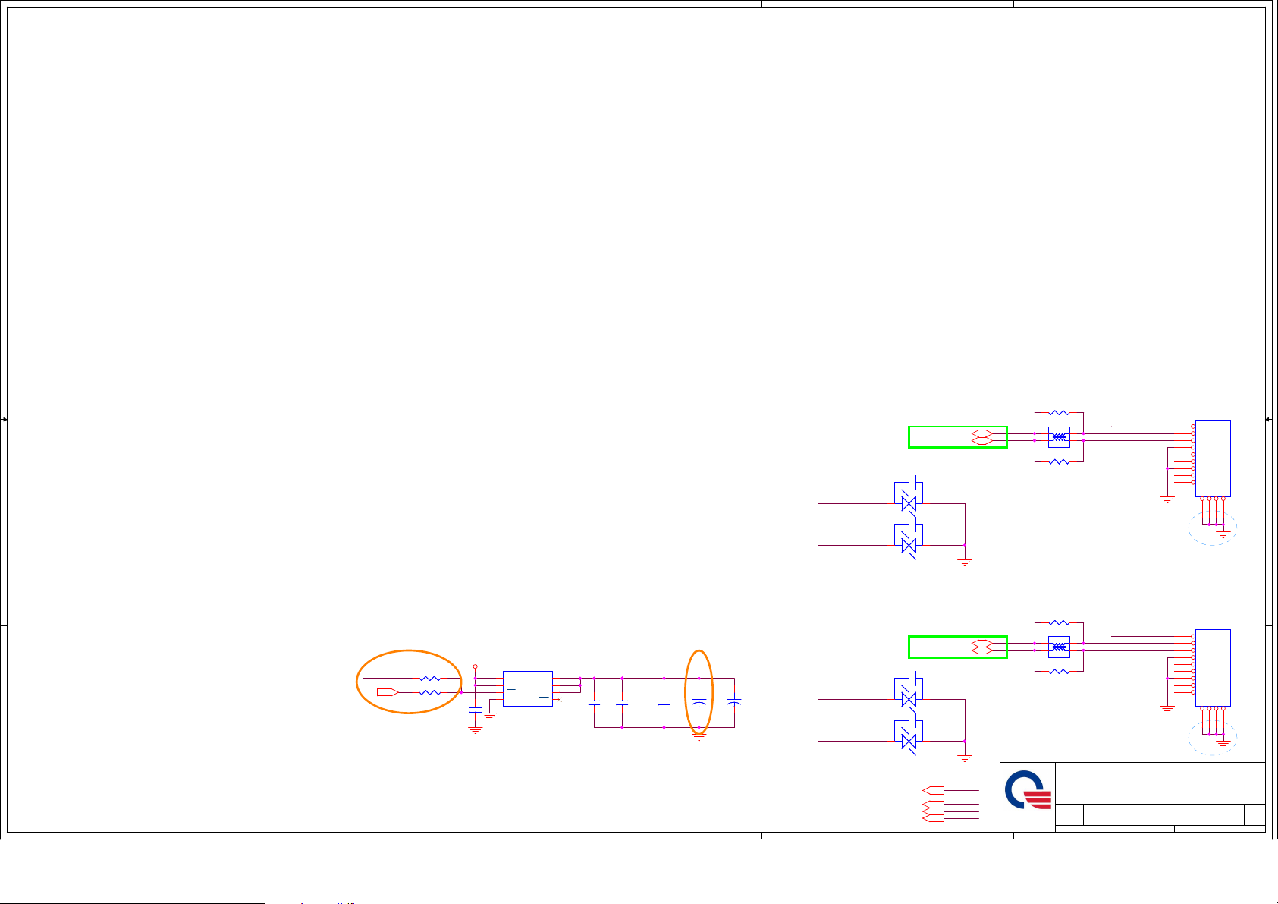This screenshot has width=1278, height=904.
Task: Select the lower resistor beside the red port
Action: coord(430,692)
